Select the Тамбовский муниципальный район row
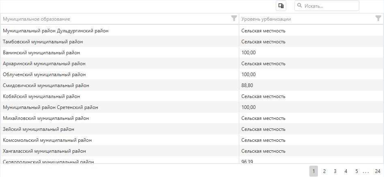384x177 pixels. (43, 42)
